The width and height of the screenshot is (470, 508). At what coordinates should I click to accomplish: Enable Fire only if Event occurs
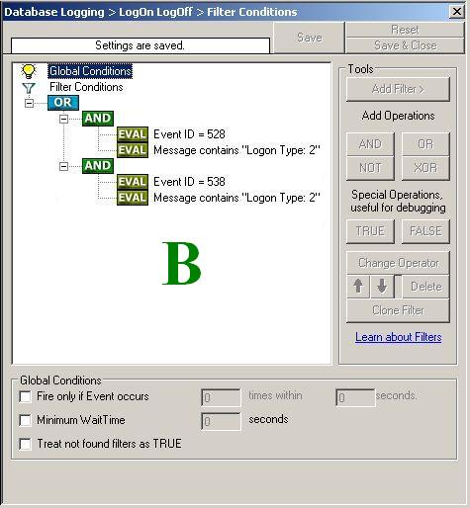(x=26, y=396)
